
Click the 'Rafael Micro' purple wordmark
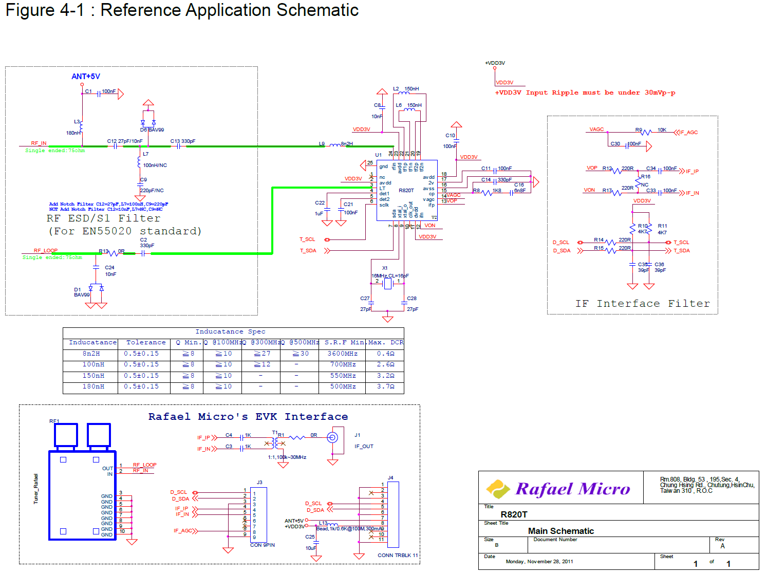pos(573,489)
